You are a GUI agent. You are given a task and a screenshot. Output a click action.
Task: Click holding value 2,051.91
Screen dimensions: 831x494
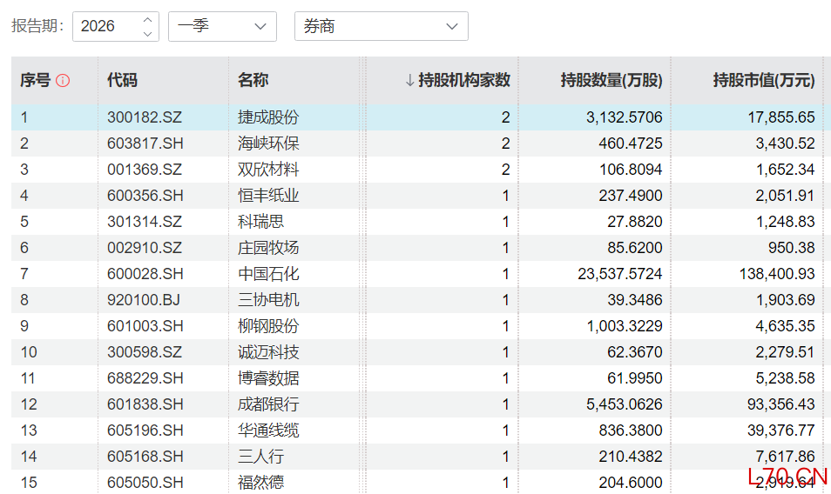pos(785,196)
